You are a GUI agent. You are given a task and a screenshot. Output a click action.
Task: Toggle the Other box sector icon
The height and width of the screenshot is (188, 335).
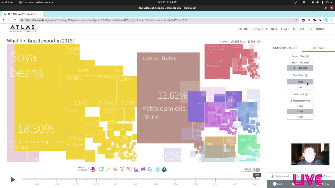pos(164,169)
